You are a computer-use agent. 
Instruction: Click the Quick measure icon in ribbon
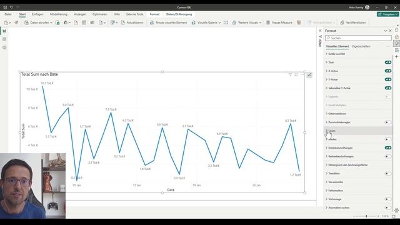click(x=299, y=22)
